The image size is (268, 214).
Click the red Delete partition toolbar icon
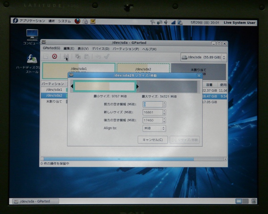coord(54,56)
